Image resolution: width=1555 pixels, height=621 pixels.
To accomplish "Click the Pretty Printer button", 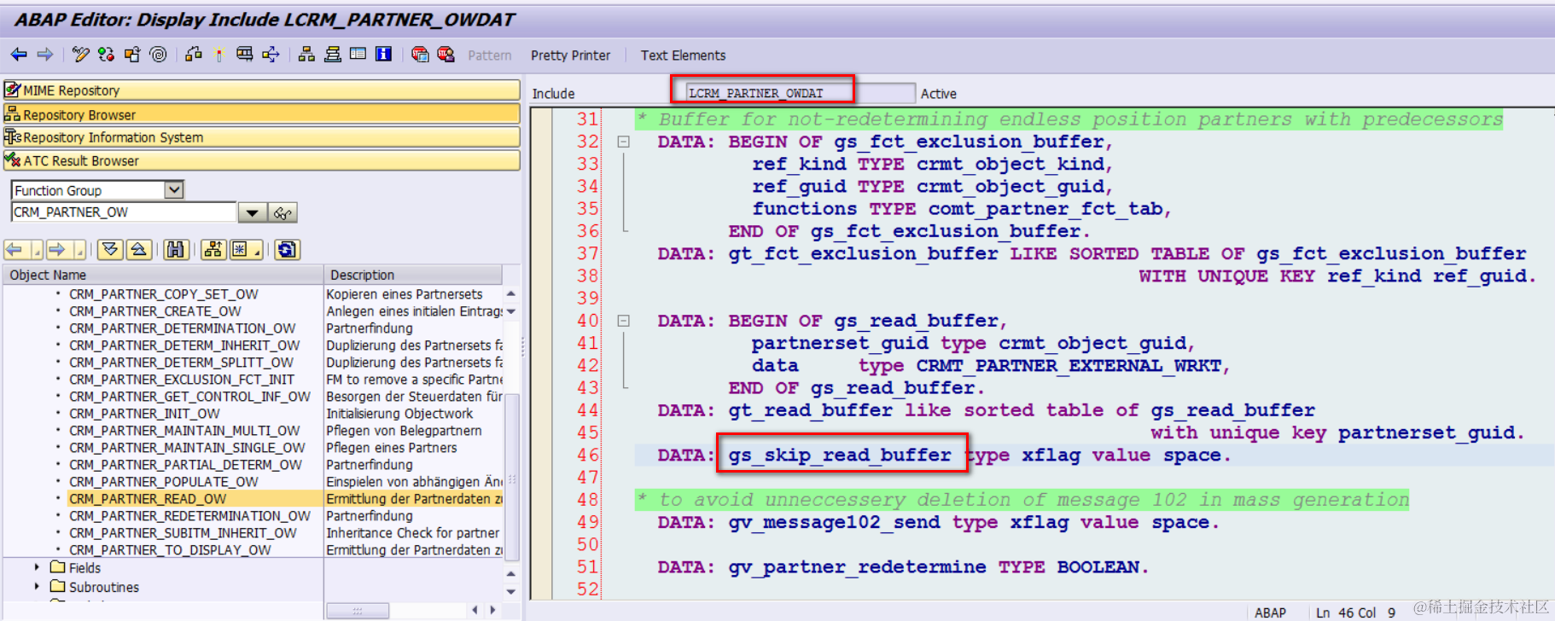I will click(570, 55).
